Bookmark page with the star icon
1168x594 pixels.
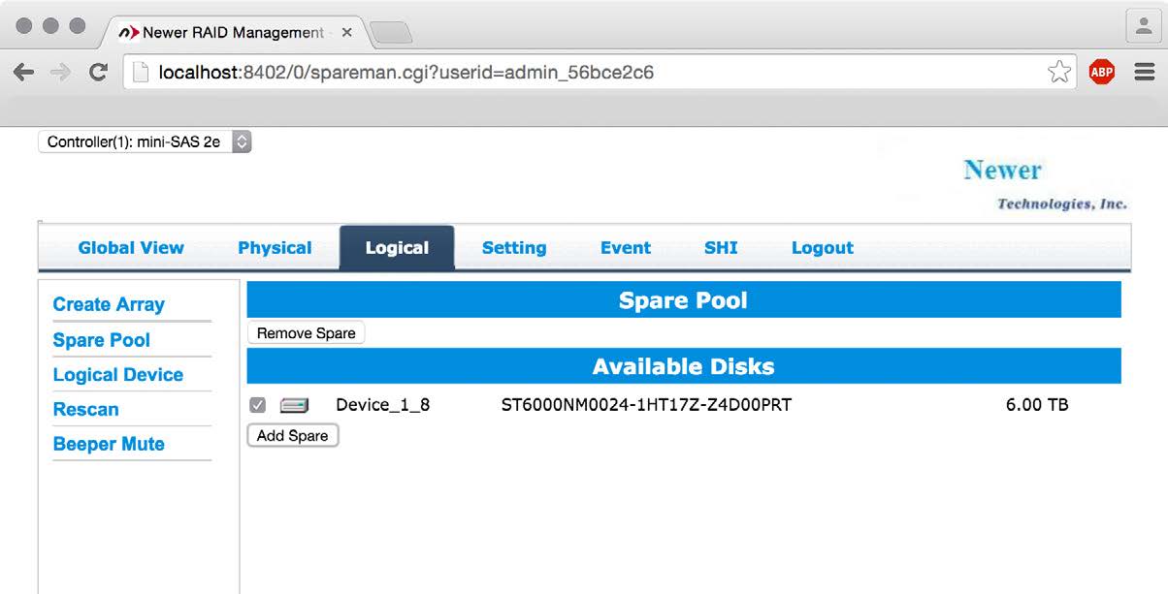[1058, 73]
